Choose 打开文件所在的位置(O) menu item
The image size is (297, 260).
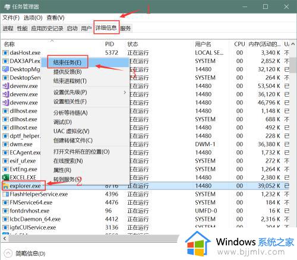point(85,152)
